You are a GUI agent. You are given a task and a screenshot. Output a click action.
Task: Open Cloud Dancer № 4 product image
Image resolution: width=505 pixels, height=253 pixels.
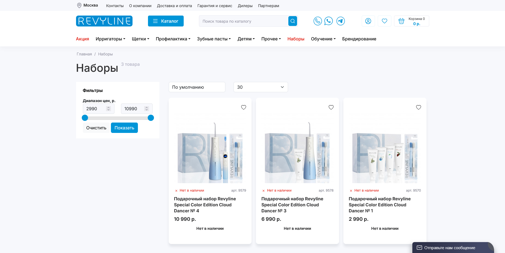pyautogui.click(x=210, y=151)
